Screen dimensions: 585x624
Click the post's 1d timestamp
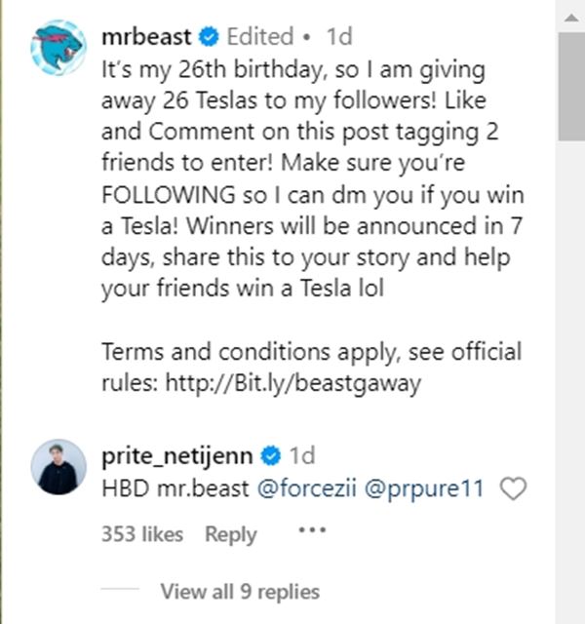click(x=338, y=37)
